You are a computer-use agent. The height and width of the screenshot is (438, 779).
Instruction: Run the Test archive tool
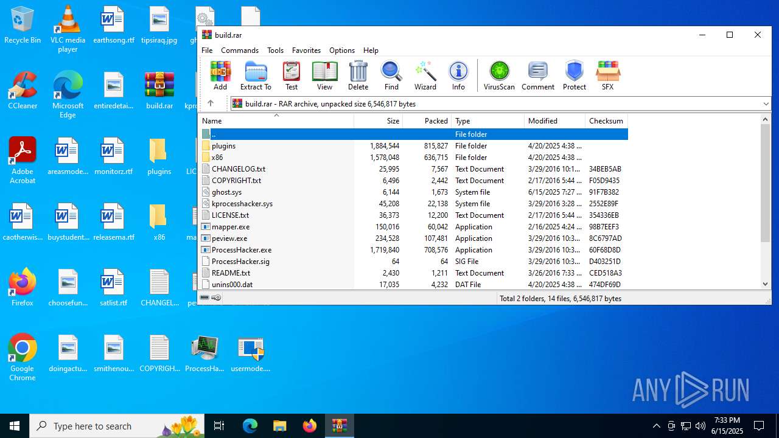coord(292,75)
